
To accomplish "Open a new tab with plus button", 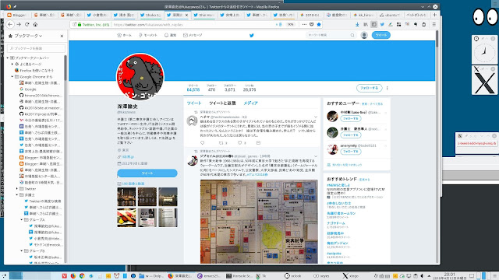I will [435, 15].
